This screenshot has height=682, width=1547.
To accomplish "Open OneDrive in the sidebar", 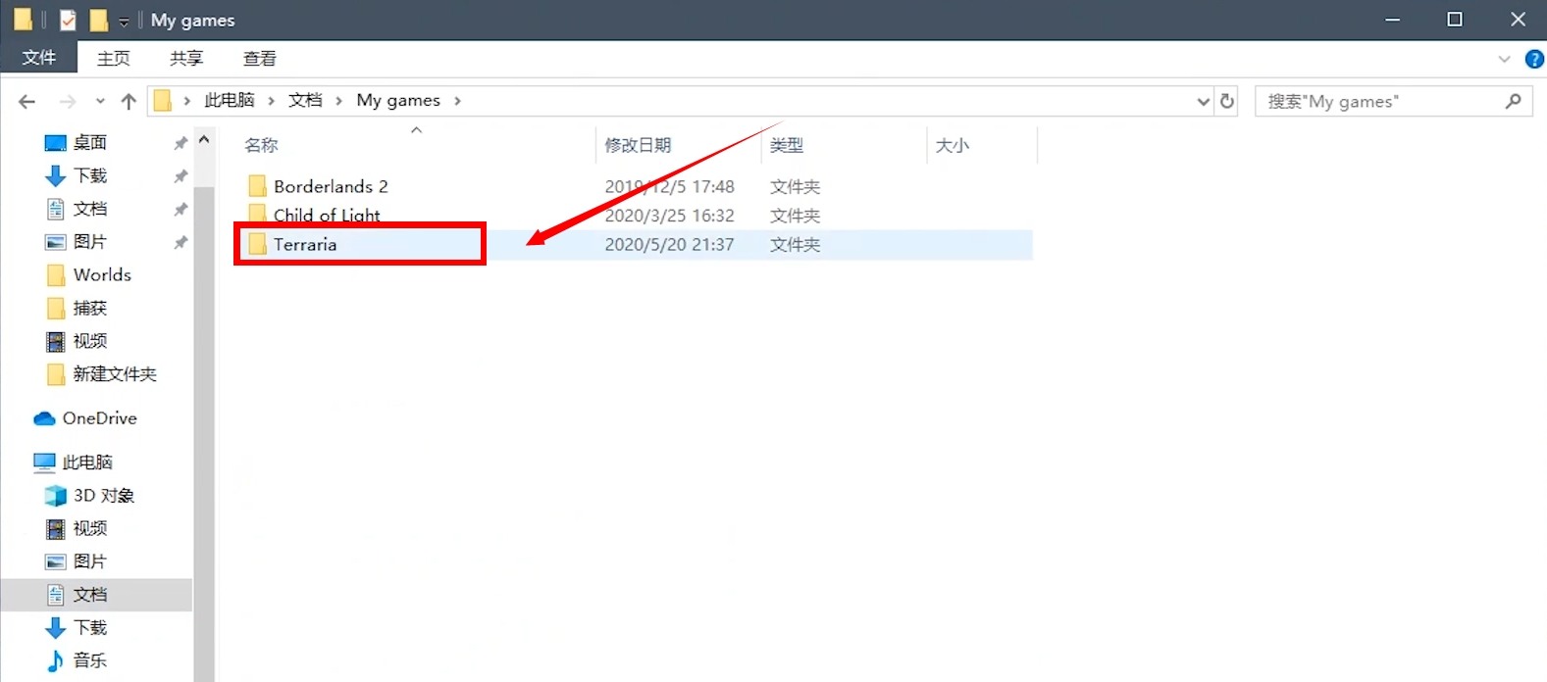I will 99,418.
